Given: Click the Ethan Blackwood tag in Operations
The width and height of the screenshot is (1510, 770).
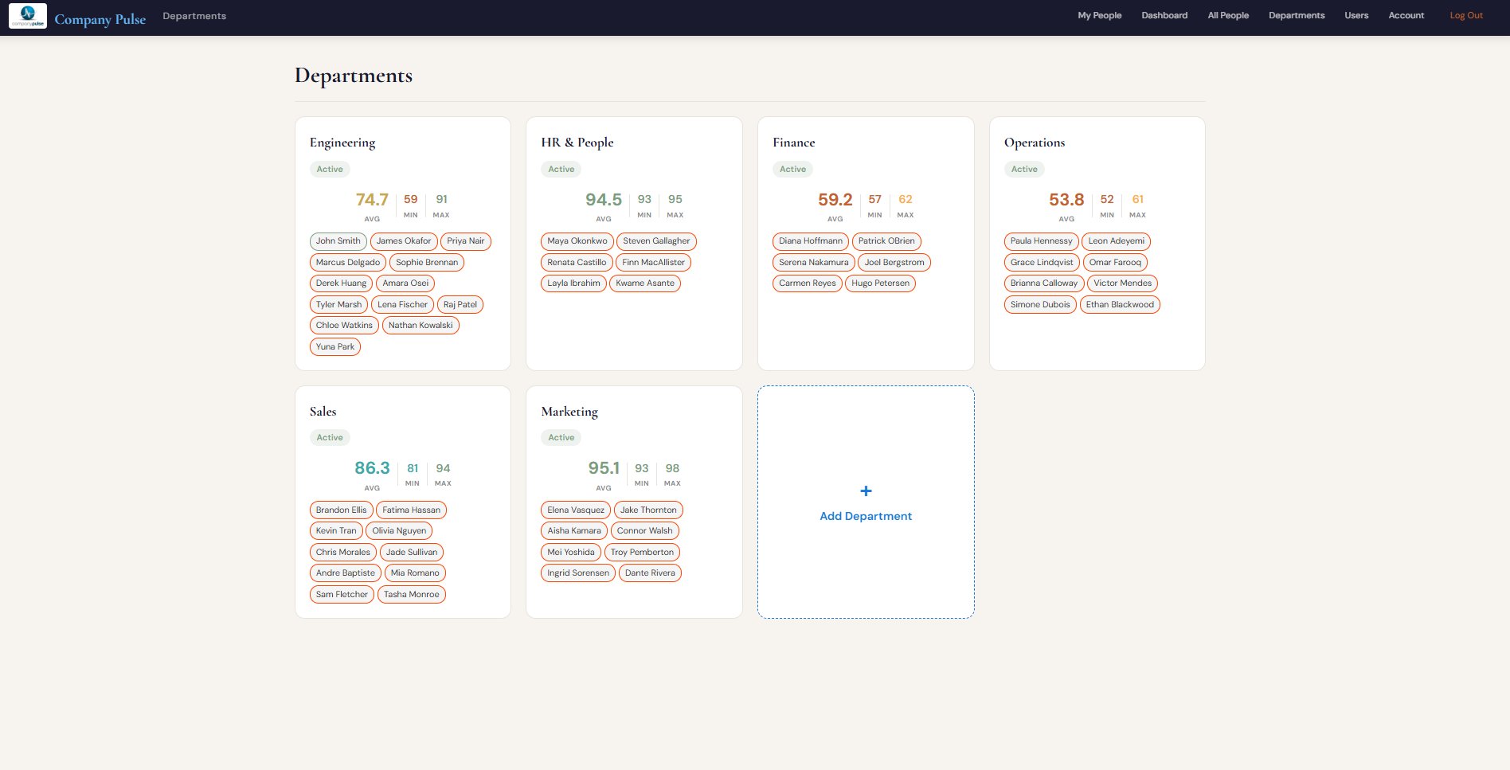Looking at the screenshot, I should pyautogui.click(x=1119, y=305).
